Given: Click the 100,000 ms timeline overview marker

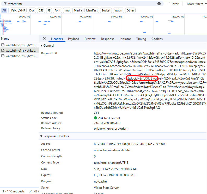Looking at the screenshot, I should point(147,16).
